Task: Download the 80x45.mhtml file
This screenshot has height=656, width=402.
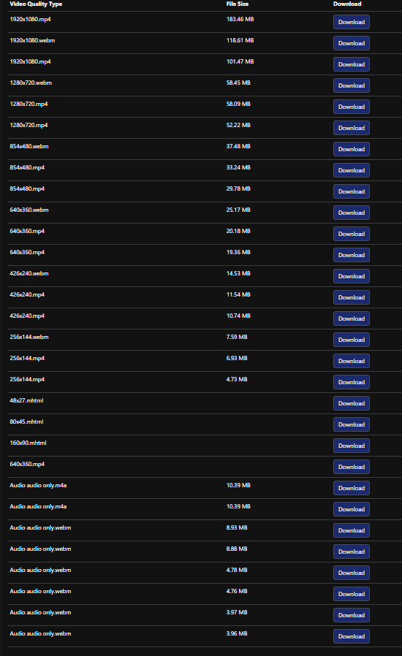Action: (x=352, y=424)
